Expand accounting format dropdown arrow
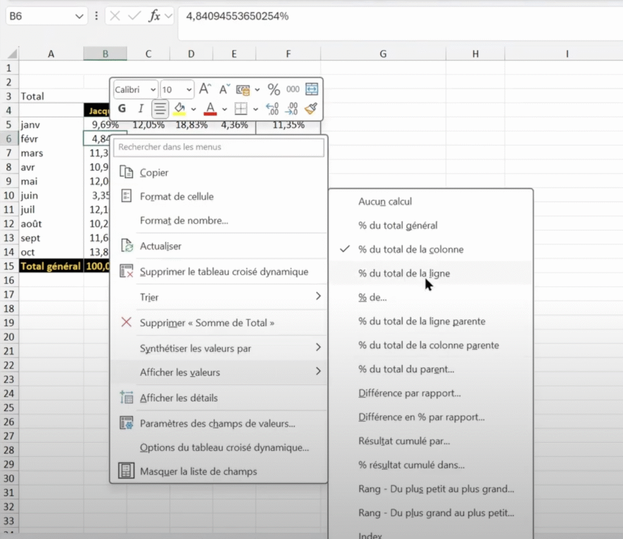The width and height of the screenshot is (623, 539). pos(257,90)
